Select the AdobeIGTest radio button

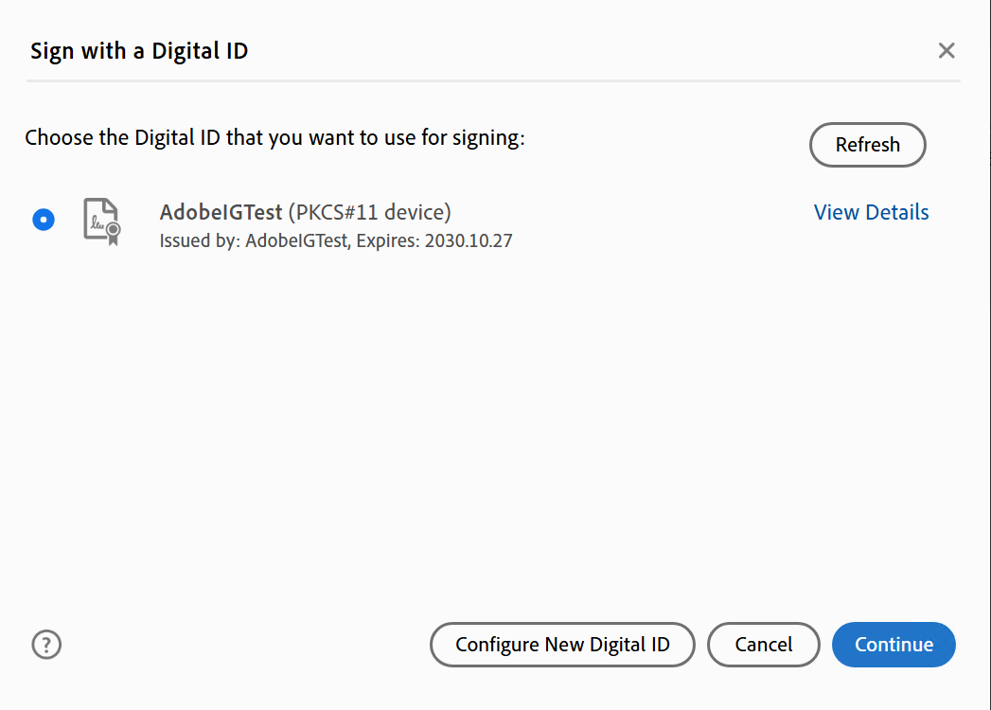pyautogui.click(x=44, y=220)
